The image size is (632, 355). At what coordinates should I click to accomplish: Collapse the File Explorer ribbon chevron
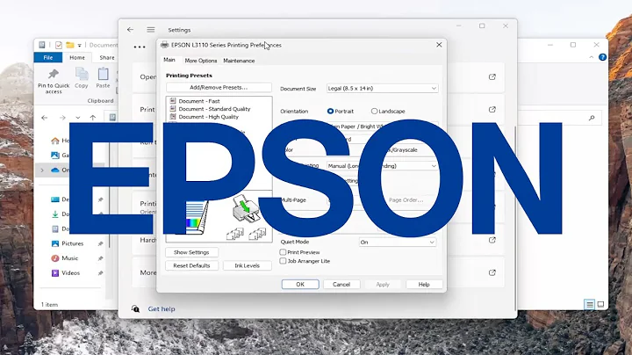[x=592, y=57]
